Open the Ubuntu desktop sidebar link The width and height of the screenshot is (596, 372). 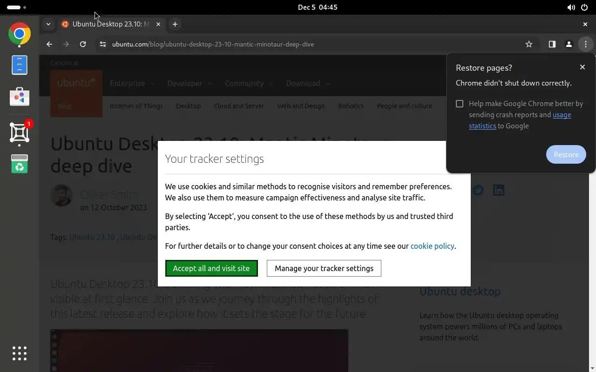[460, 292]
